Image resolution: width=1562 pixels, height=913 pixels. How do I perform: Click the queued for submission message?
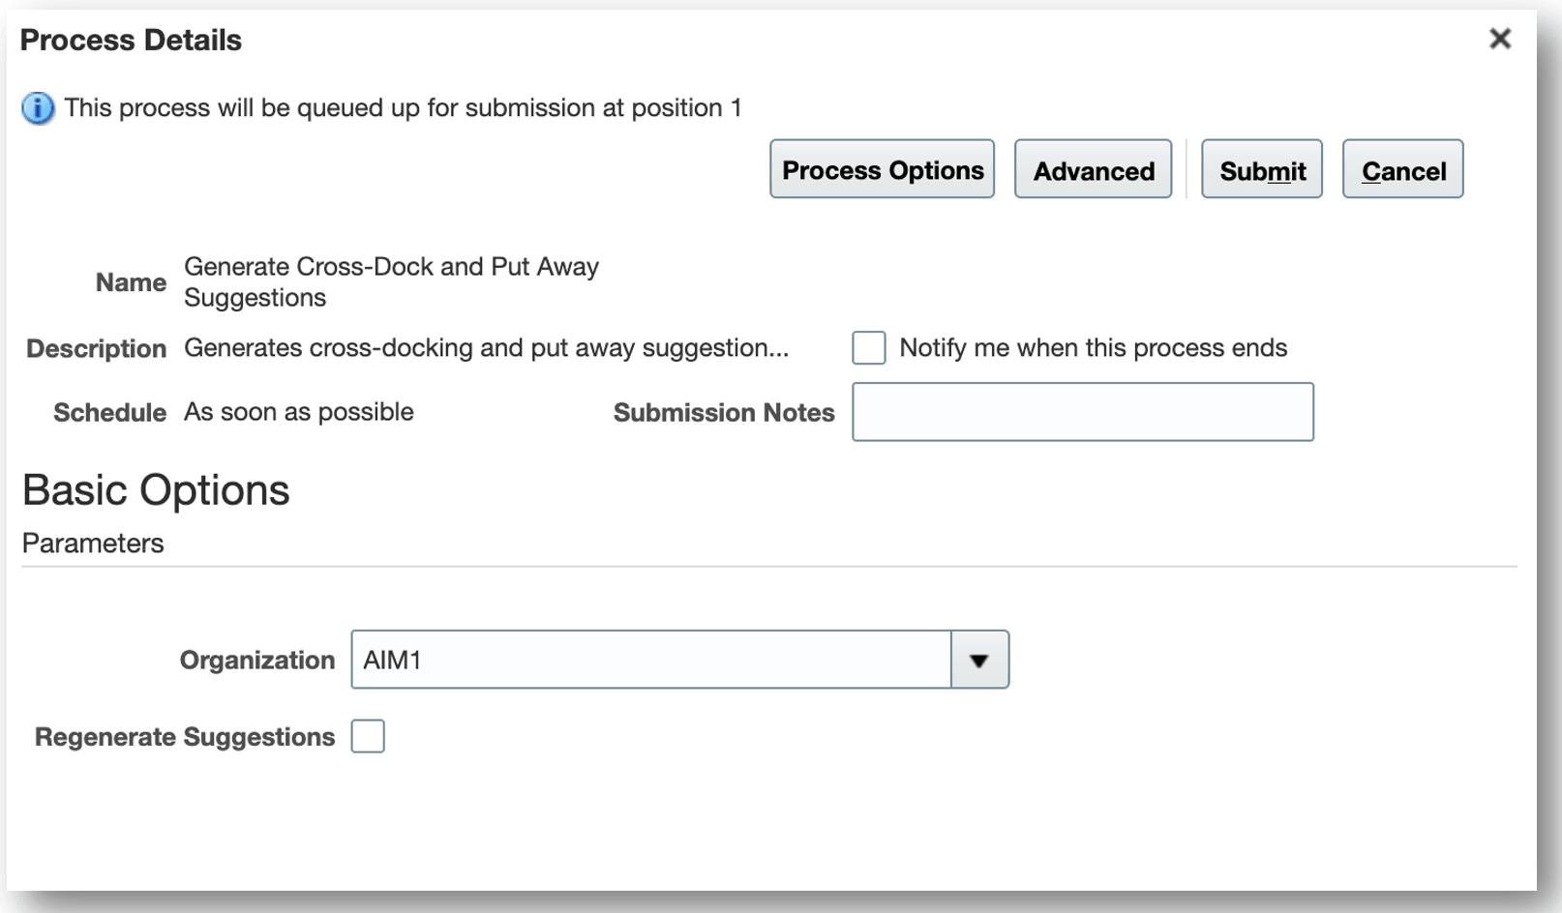pyautogui.click(x=403, y=108)
